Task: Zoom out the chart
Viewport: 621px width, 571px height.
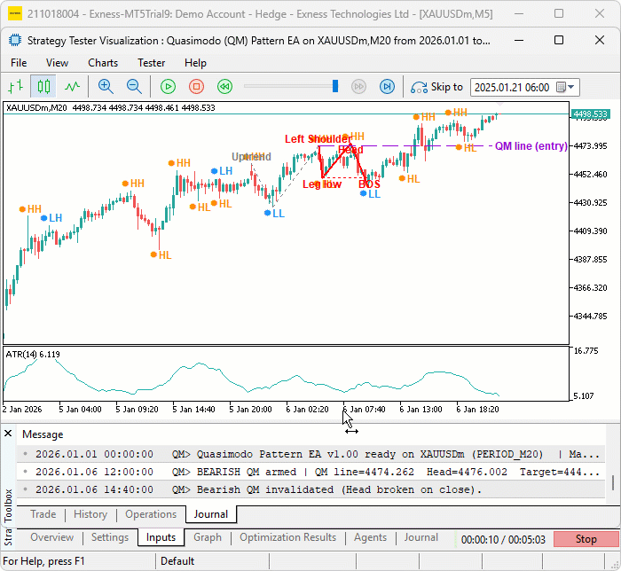Action: pyautogui.click(x=134, y=86)
